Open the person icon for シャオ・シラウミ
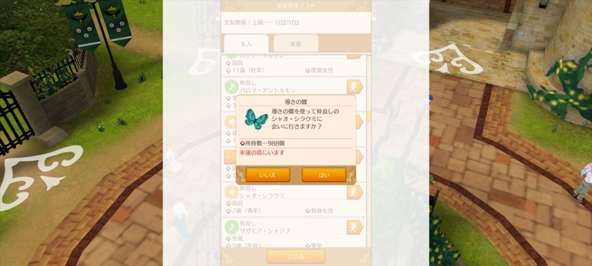The width and height of the screenshot is (592, 266). [355, 192]
